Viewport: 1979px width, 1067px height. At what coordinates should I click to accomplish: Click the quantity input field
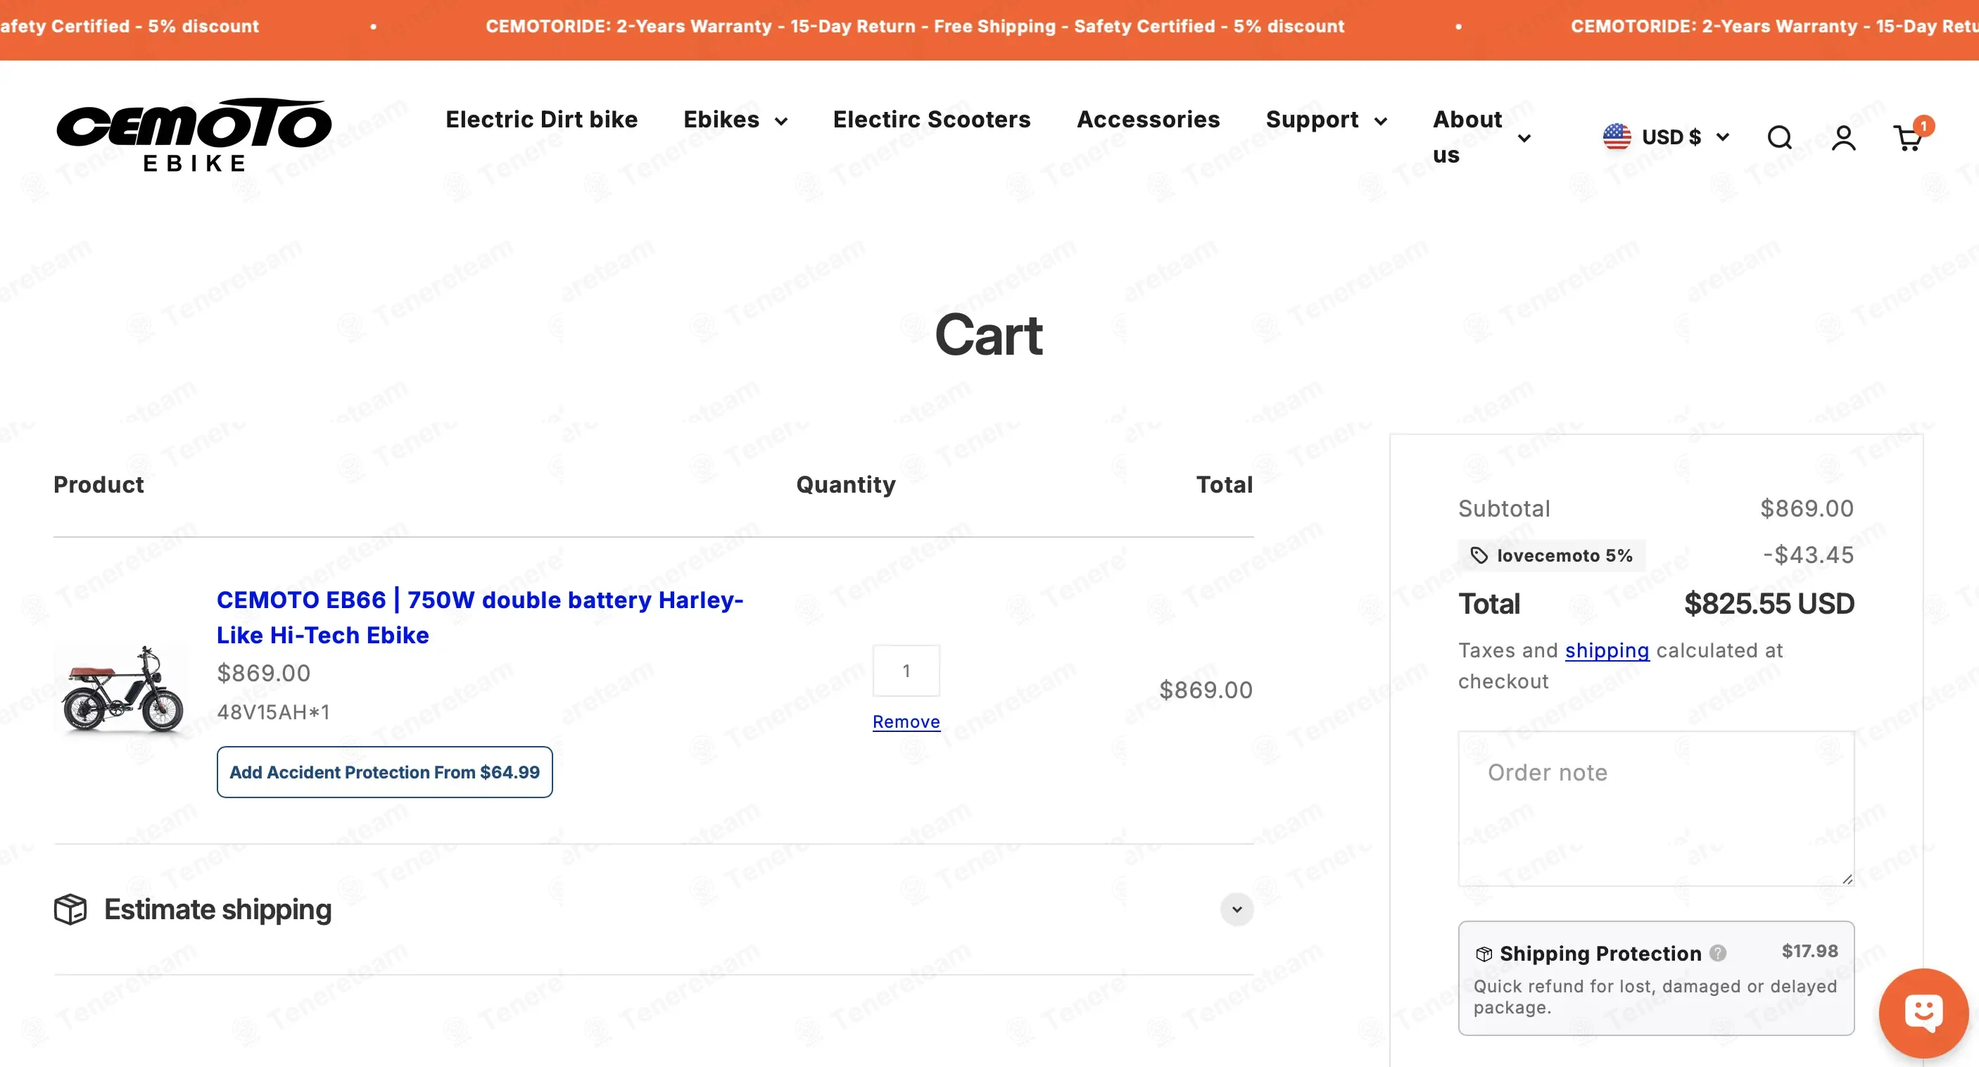tap(906, 671)
